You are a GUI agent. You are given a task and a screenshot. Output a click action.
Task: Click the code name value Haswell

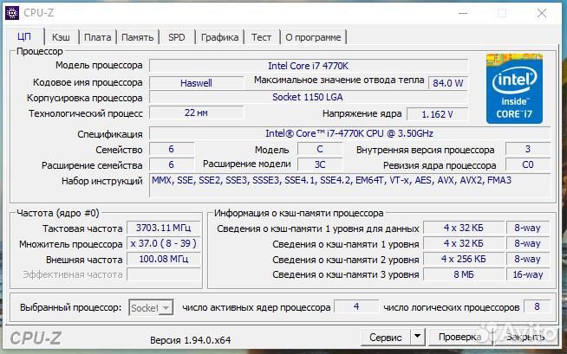coord(196,83)
